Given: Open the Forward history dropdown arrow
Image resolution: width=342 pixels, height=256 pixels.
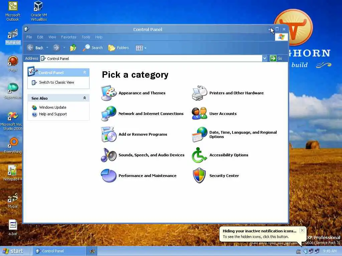Looking at the screenshot, I should click(64, 48).
